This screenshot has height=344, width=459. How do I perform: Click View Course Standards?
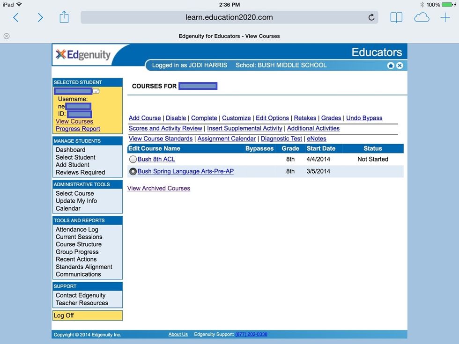(x=160, y=139)
